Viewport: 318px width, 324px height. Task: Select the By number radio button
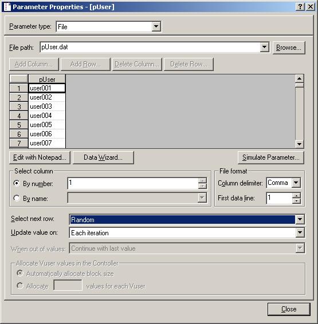[x=17, y=183]
